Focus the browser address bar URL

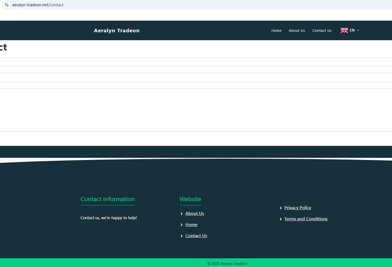(38, 5)
